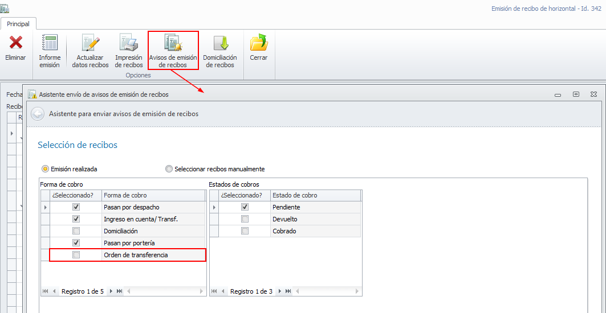
Task: Open Domiciliación de recibos icon
Action: click(x=220, y=42)
